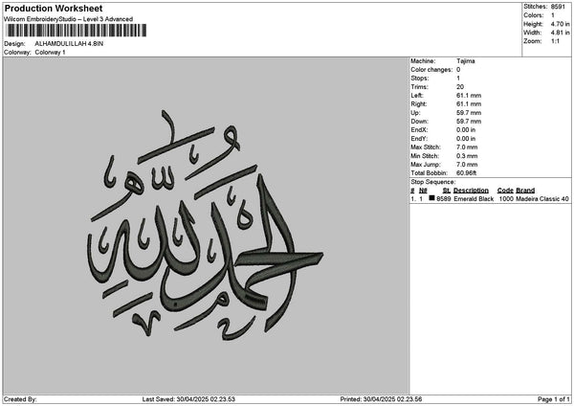Click the Created By label
574x406 pixels.
pyautogui.click(x=20, y=399)
